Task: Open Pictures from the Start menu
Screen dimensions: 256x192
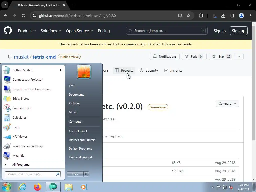Action: click(74, 103)
